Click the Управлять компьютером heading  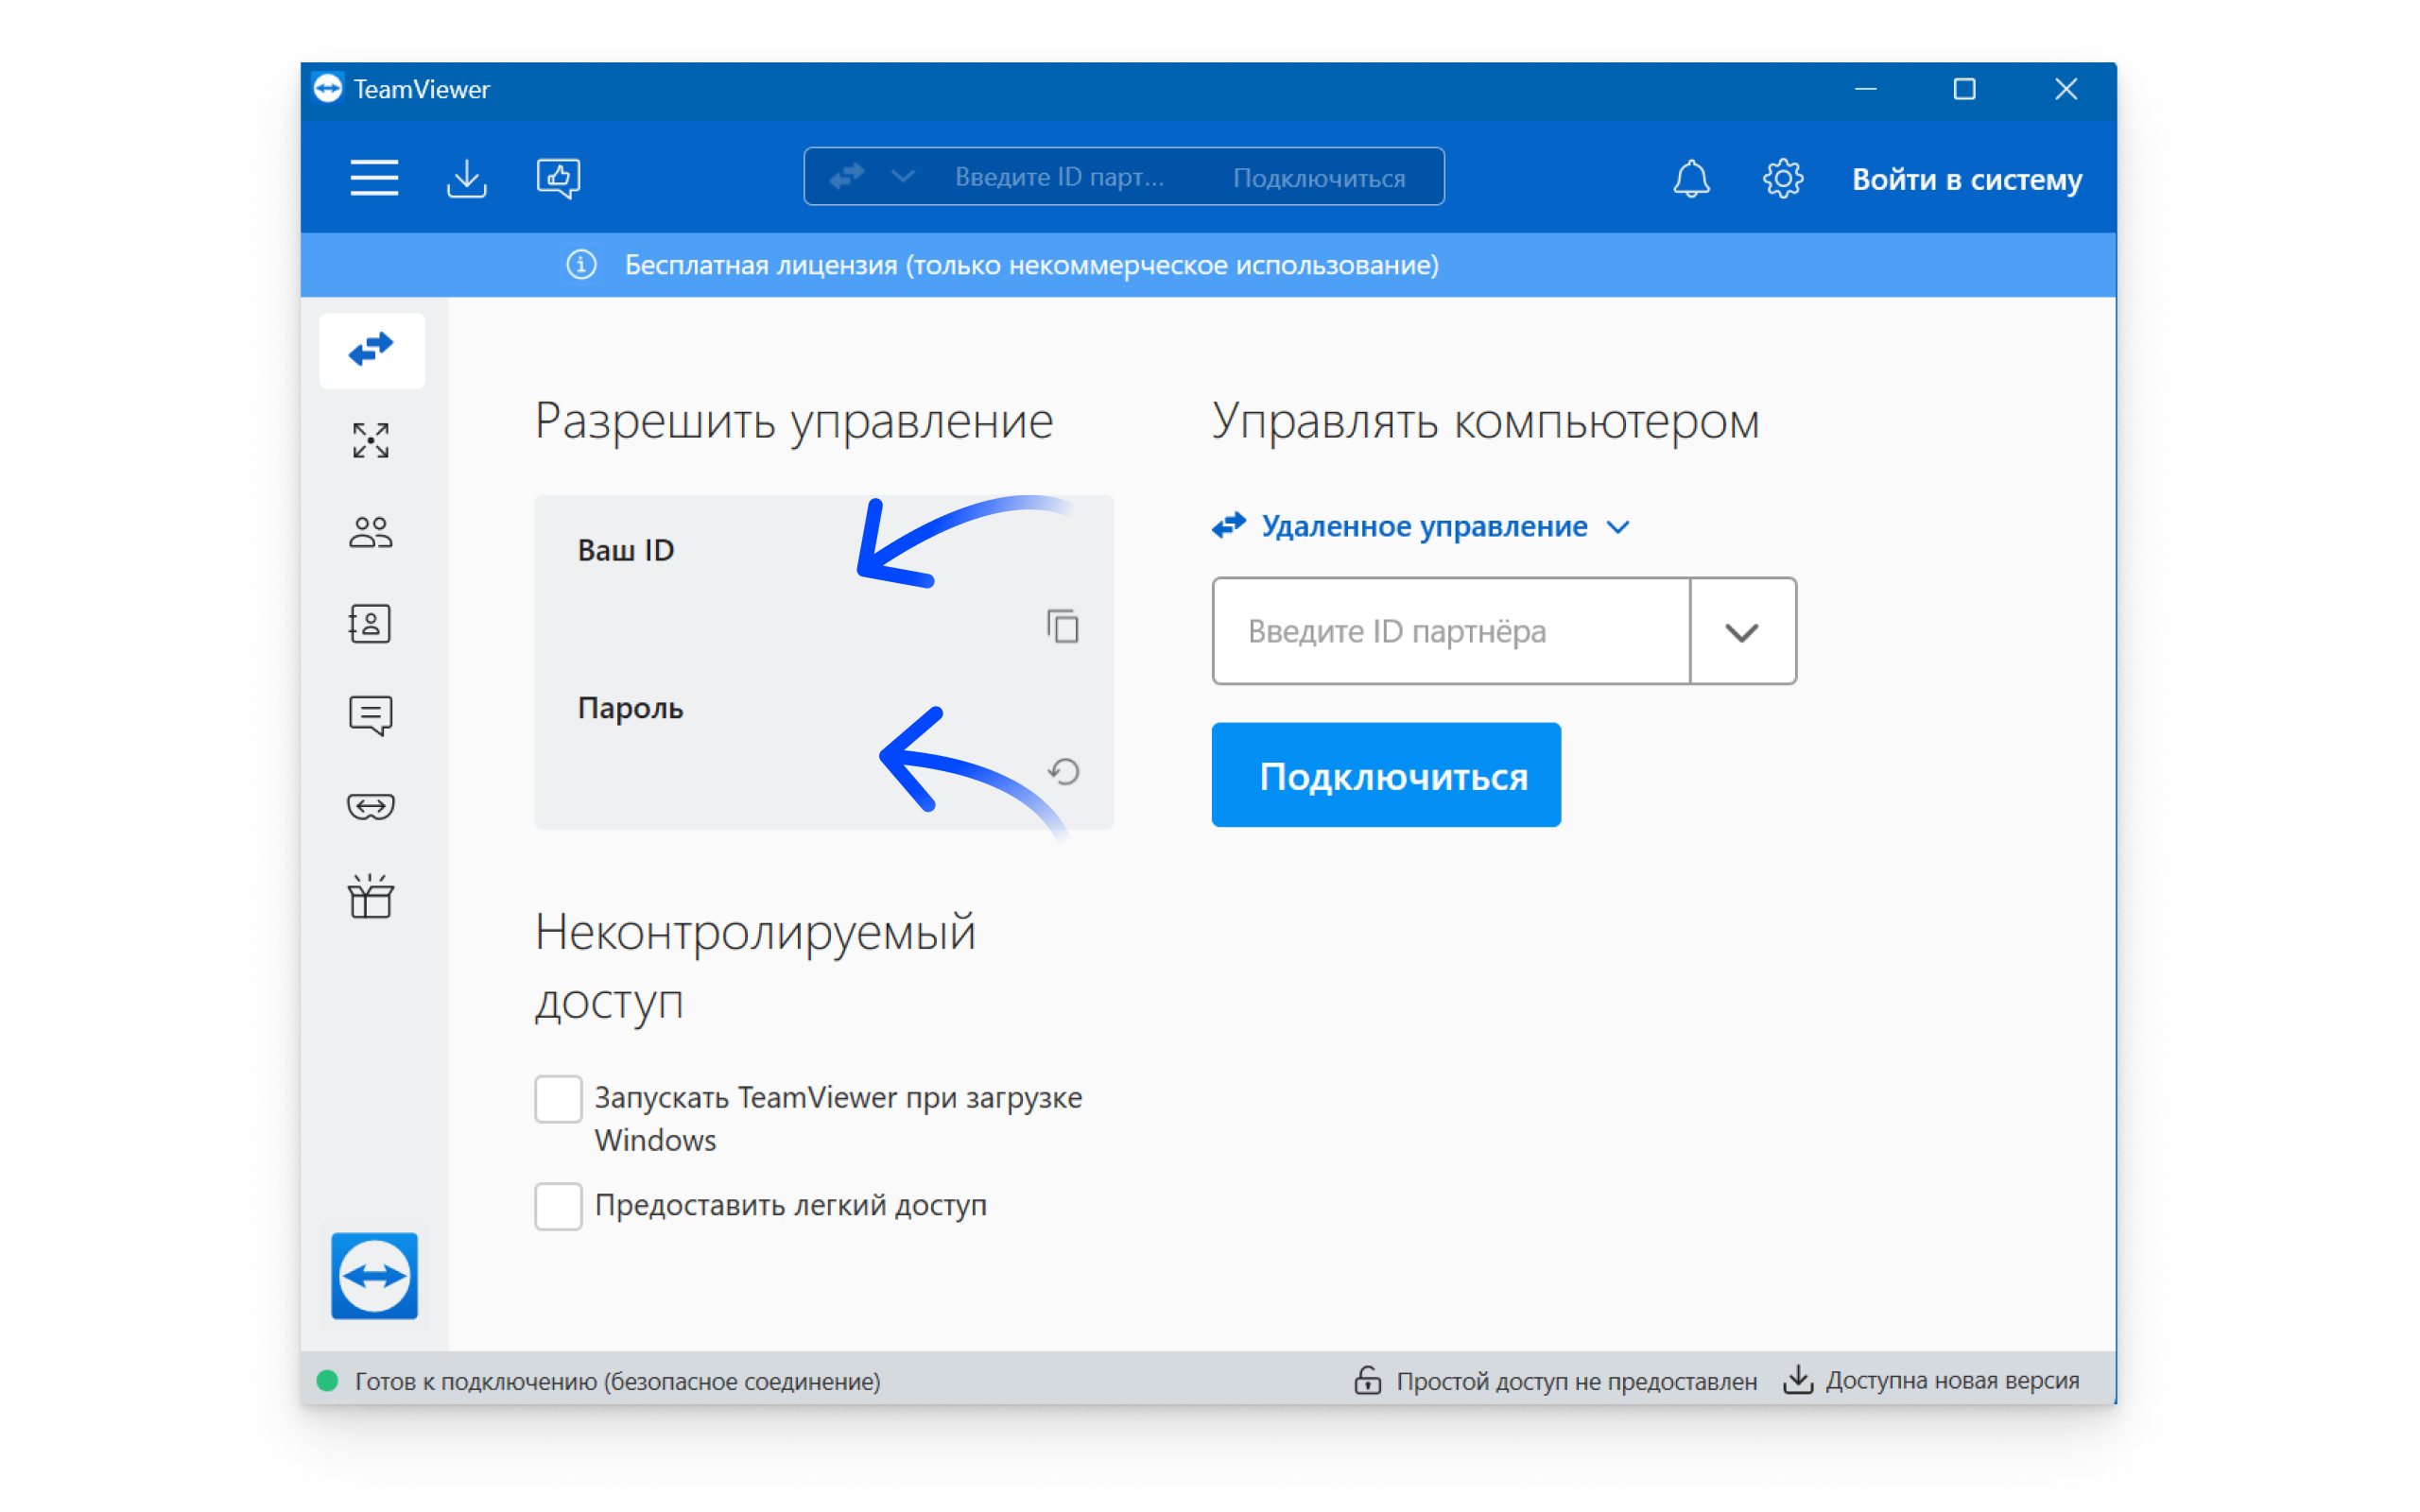click(x=1485, y=421)
